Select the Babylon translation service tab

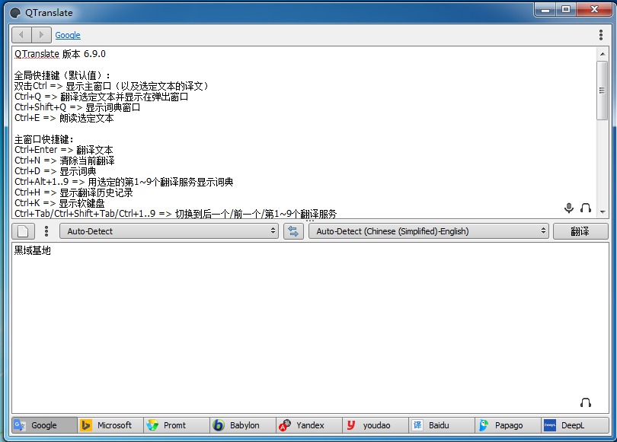click(x=243, y=425)
